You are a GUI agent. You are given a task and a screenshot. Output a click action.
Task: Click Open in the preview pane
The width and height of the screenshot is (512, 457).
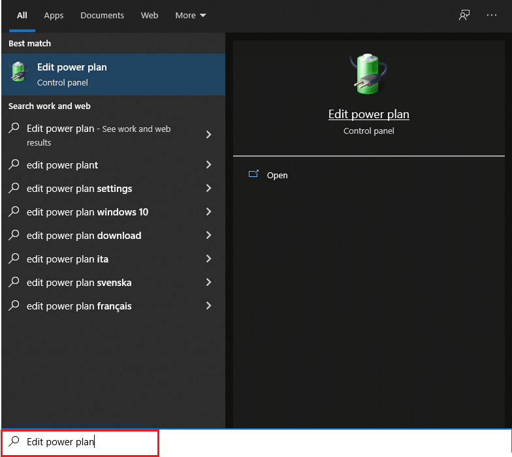click(x=277, y=176)
